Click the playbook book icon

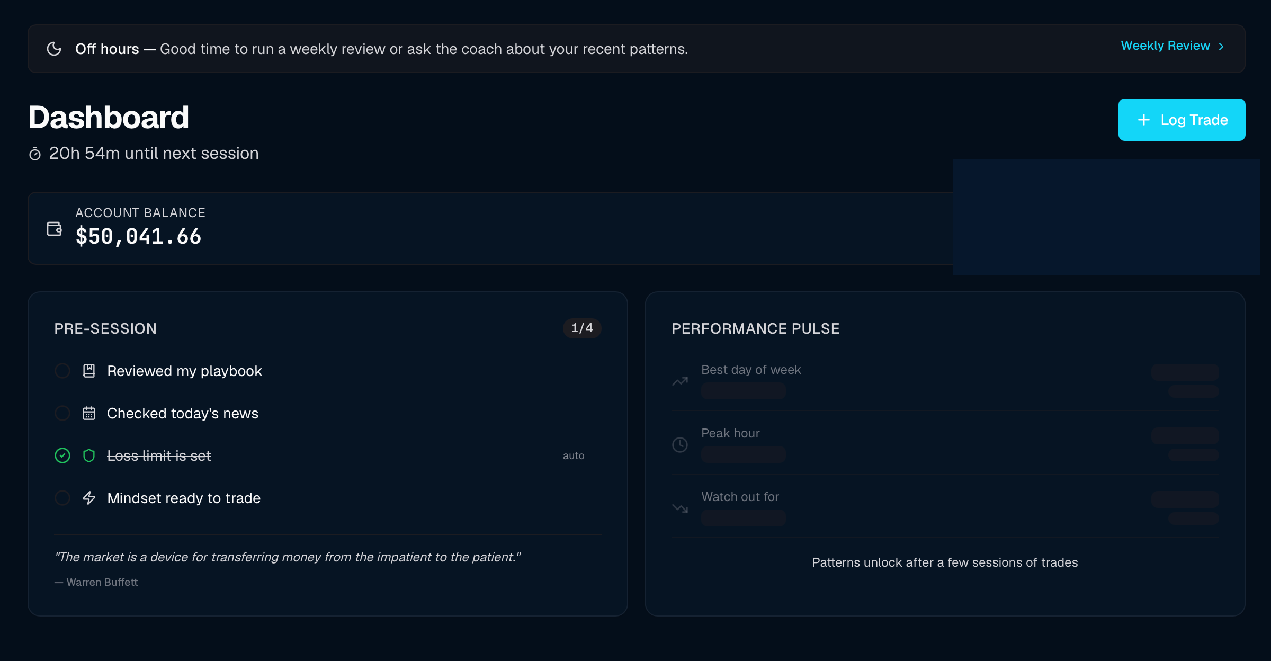pos(89,371)
